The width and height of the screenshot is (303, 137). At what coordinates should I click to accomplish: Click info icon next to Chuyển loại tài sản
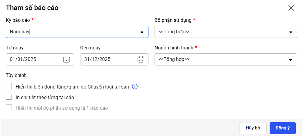(135, 87)
